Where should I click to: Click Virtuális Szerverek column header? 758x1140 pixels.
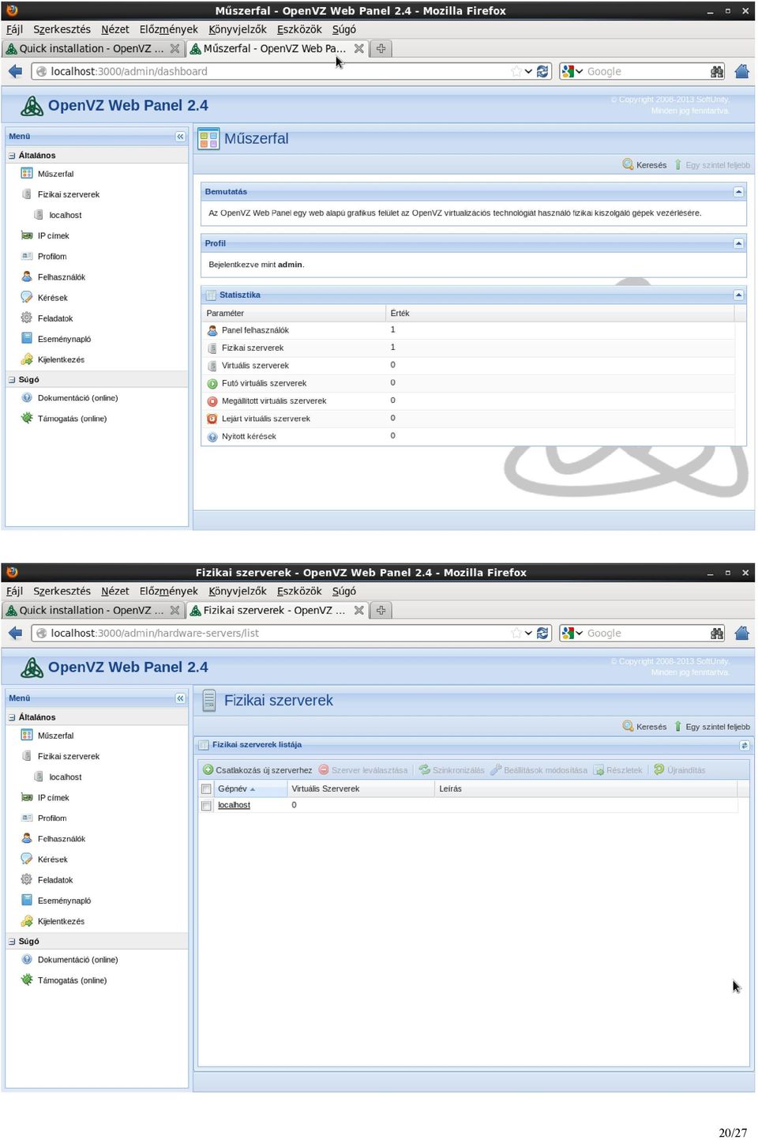tap(360, 788)
